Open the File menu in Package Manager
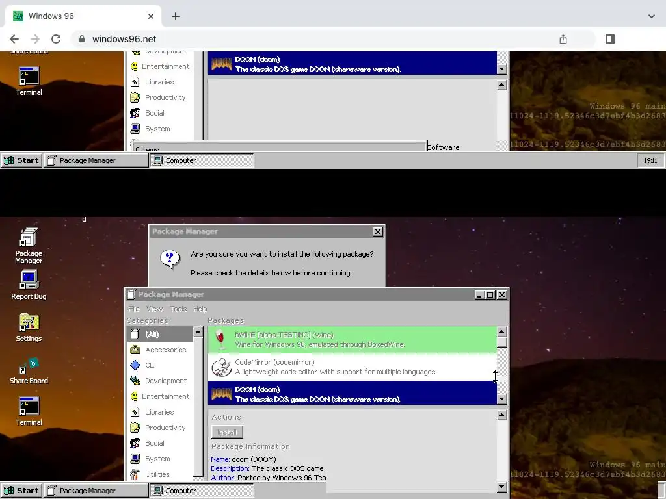 pyautogui.click(x=134, y=309)
